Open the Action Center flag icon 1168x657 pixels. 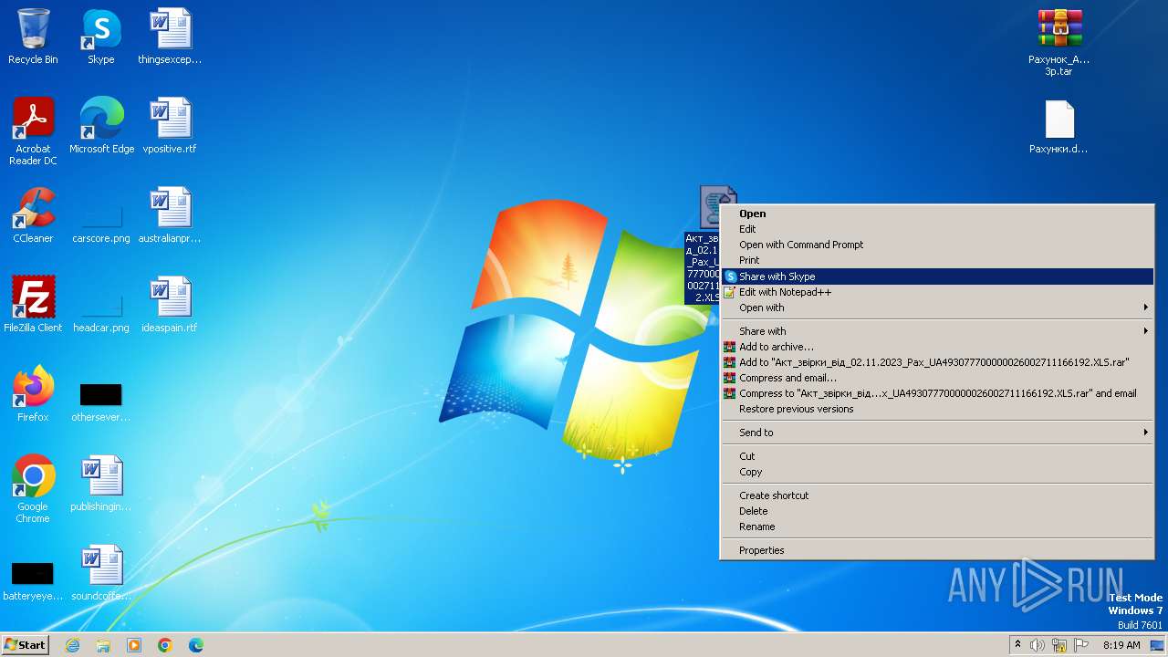pyautogui.click(x=1081, y=645)
